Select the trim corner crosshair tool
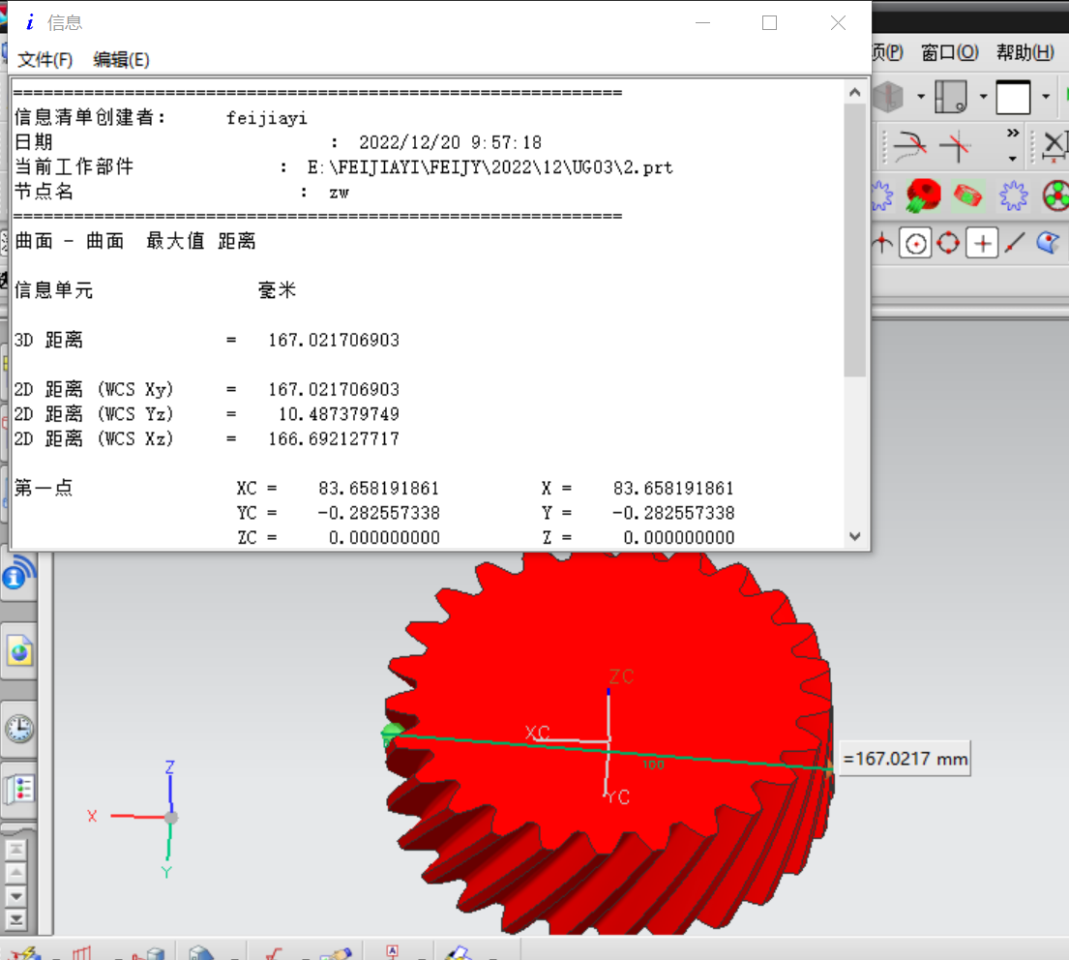The image size is (1069, 960). point(956,146)
